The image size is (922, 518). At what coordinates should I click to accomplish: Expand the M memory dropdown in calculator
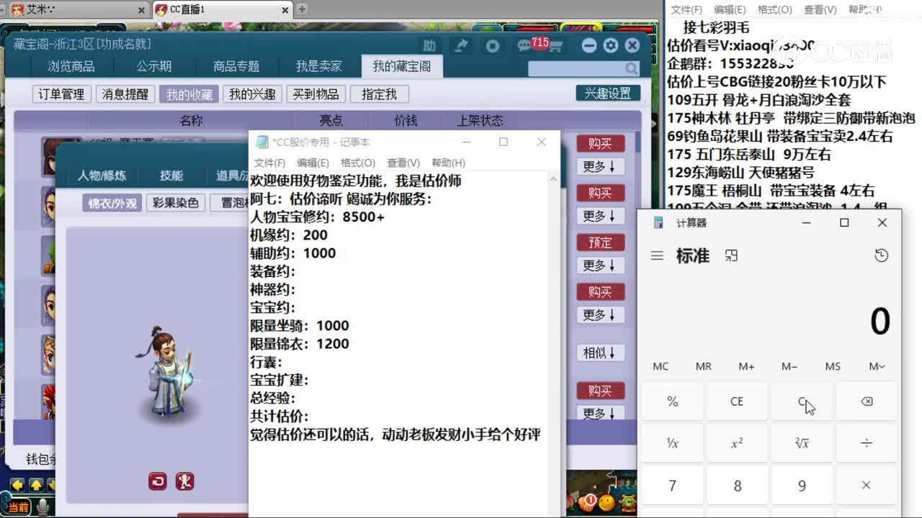click(x=876, y=366)
